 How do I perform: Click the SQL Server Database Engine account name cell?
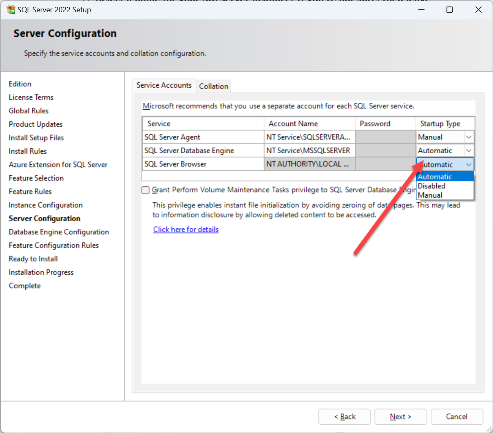[310, 150]
